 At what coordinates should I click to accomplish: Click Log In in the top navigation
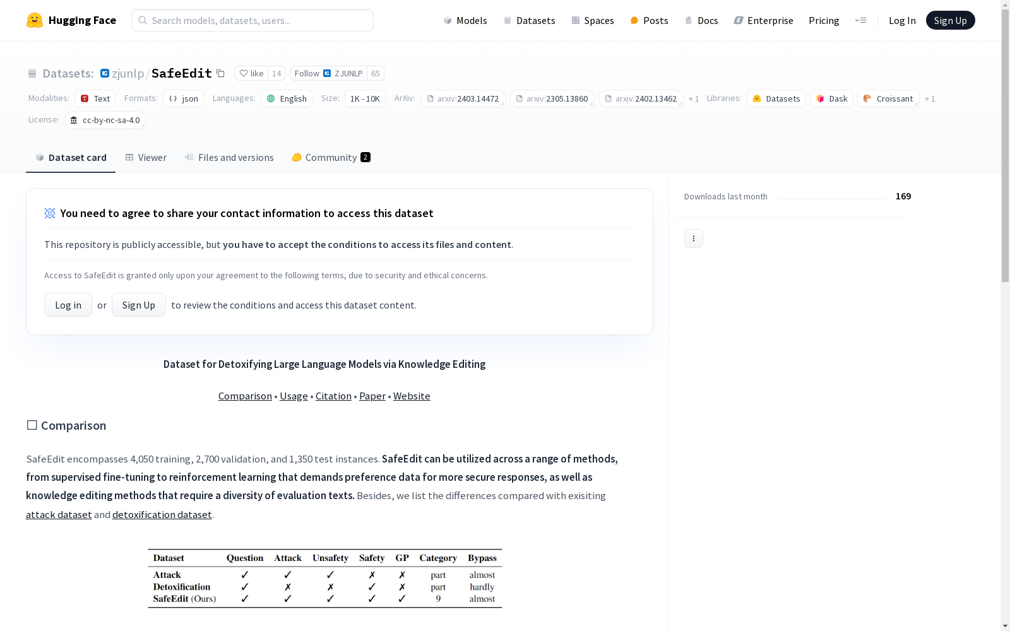coord(902,20)
